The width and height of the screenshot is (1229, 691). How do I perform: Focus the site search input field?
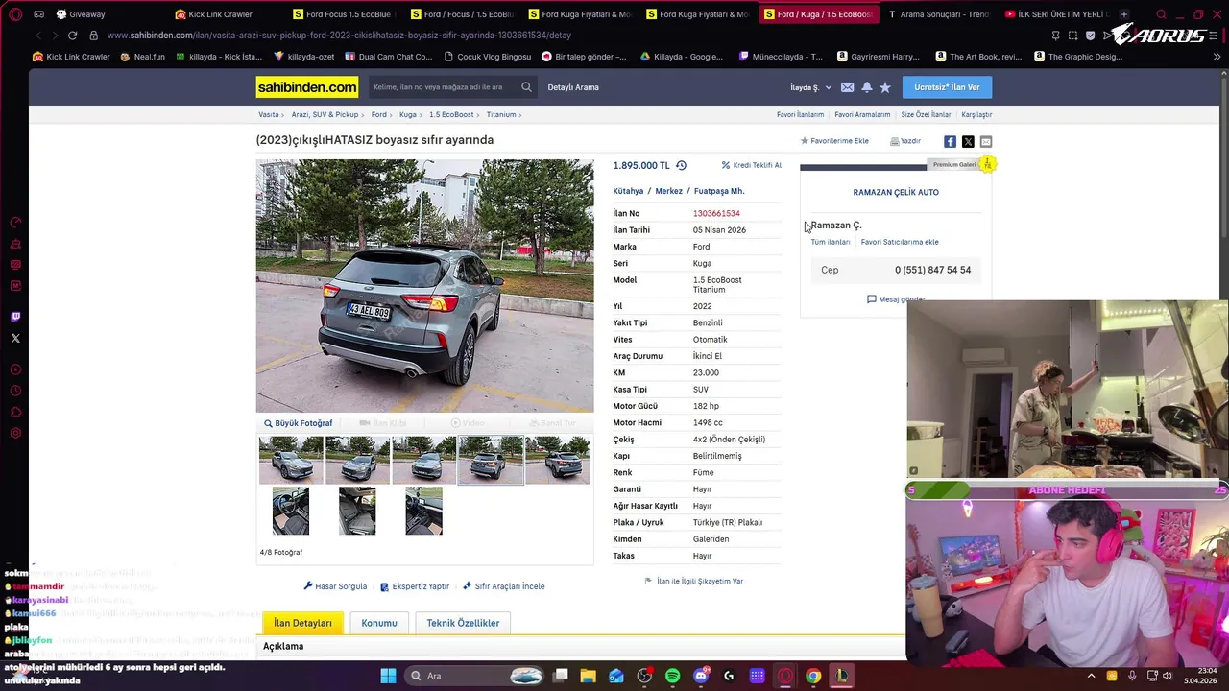pyautogui.click(x=444, y=87)
